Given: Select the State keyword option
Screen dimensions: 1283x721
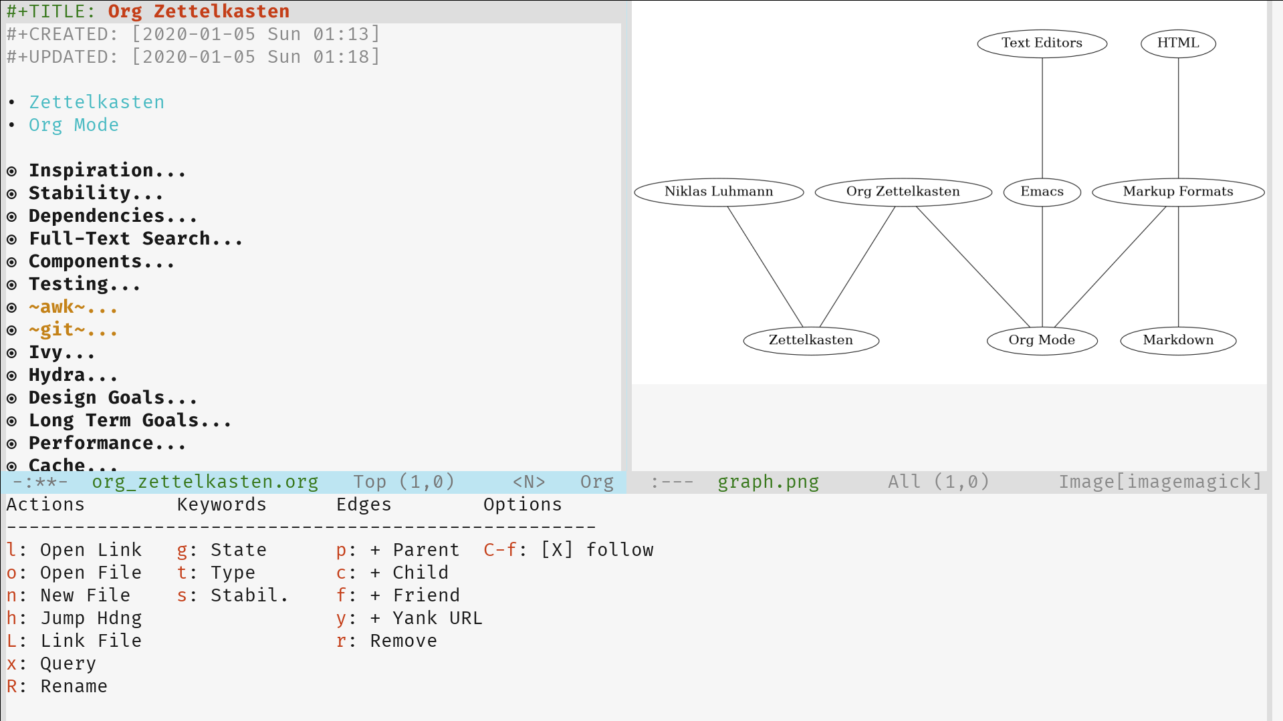Looking at the screenshot, I should coord(222,550).
